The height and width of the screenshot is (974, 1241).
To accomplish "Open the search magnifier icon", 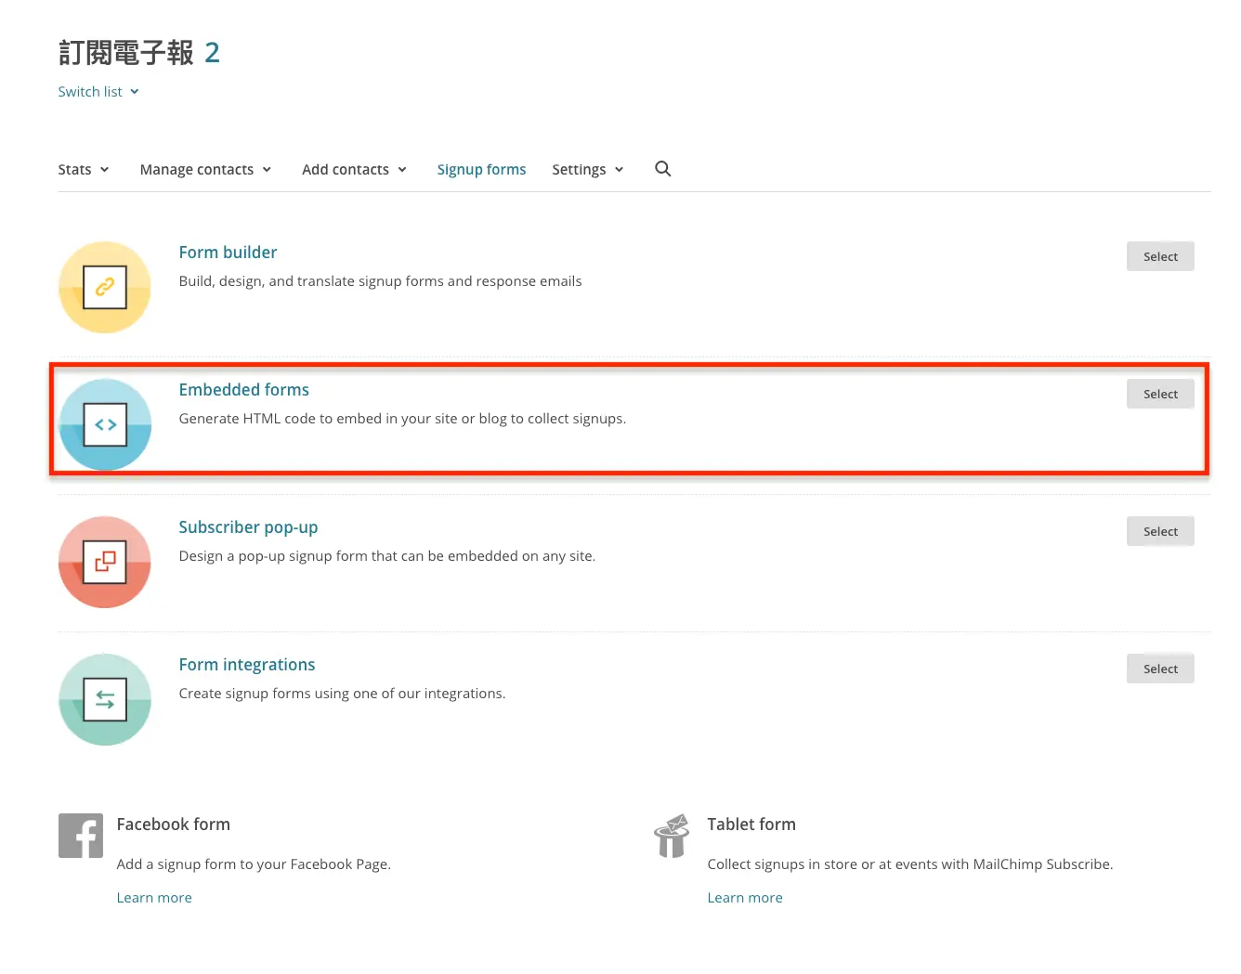I will click(662, 169).
